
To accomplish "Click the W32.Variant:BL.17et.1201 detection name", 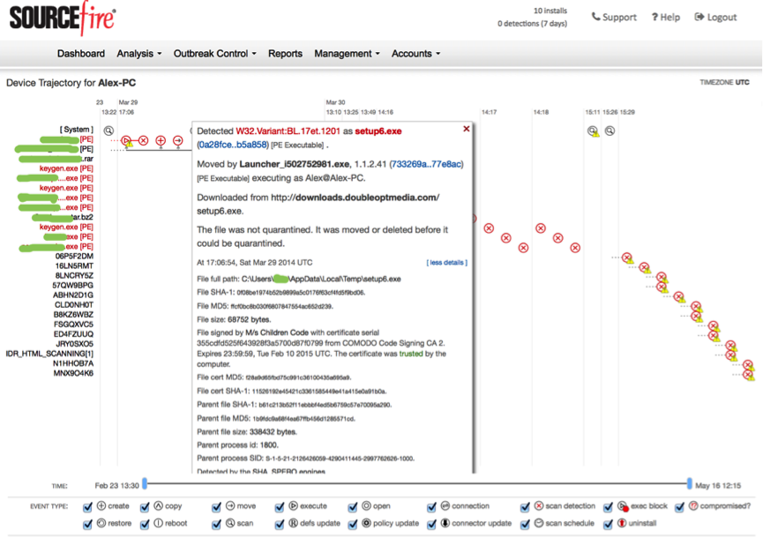I will pos(288,131).
